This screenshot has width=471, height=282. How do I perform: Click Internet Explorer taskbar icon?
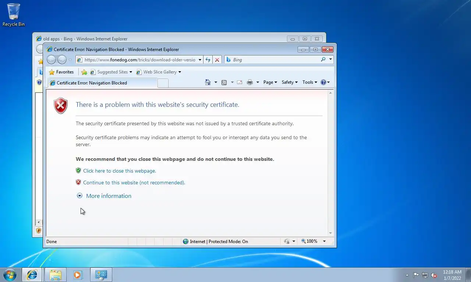pos(32,275)
